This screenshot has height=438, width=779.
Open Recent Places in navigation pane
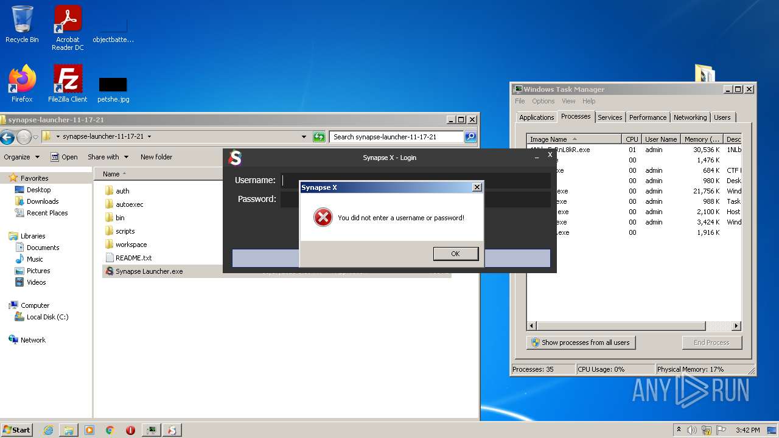coord(47,213)
